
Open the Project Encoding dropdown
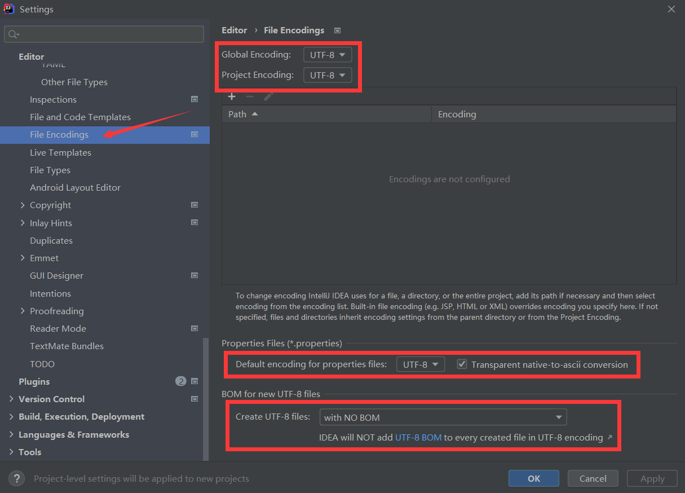328,75
